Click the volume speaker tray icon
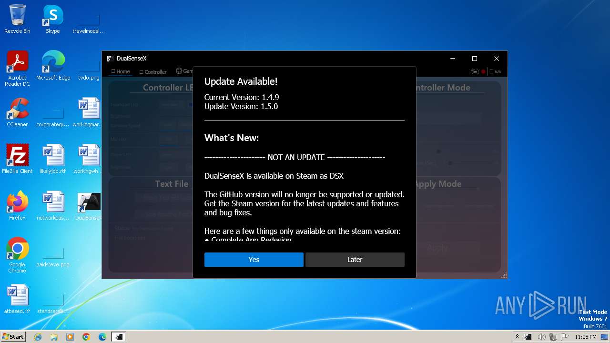This screenshot has width=610, height=343. tap(542, 337)
